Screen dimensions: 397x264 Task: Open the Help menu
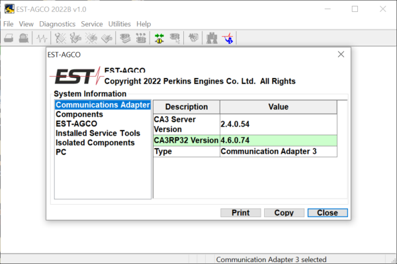(x=144, y=24)
